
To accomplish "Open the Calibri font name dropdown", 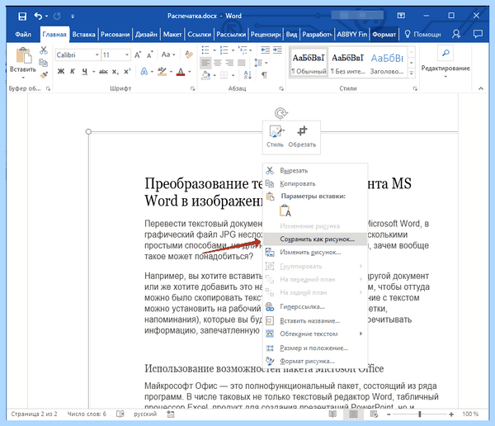I will [x=97, y=55].
